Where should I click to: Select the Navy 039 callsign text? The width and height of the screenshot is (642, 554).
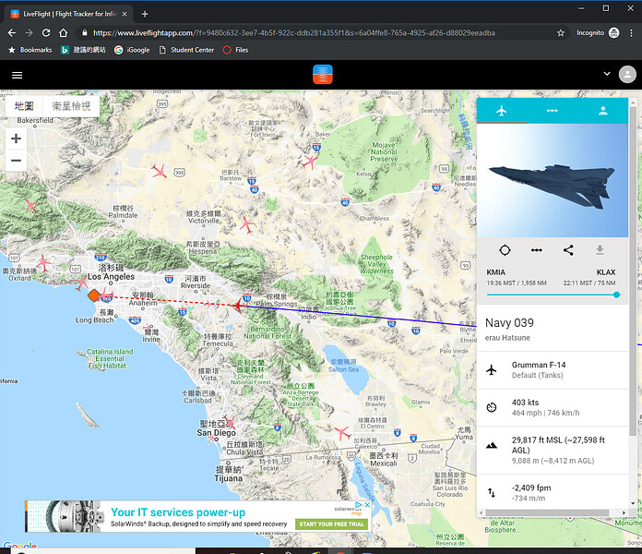[x=509, y=323]
